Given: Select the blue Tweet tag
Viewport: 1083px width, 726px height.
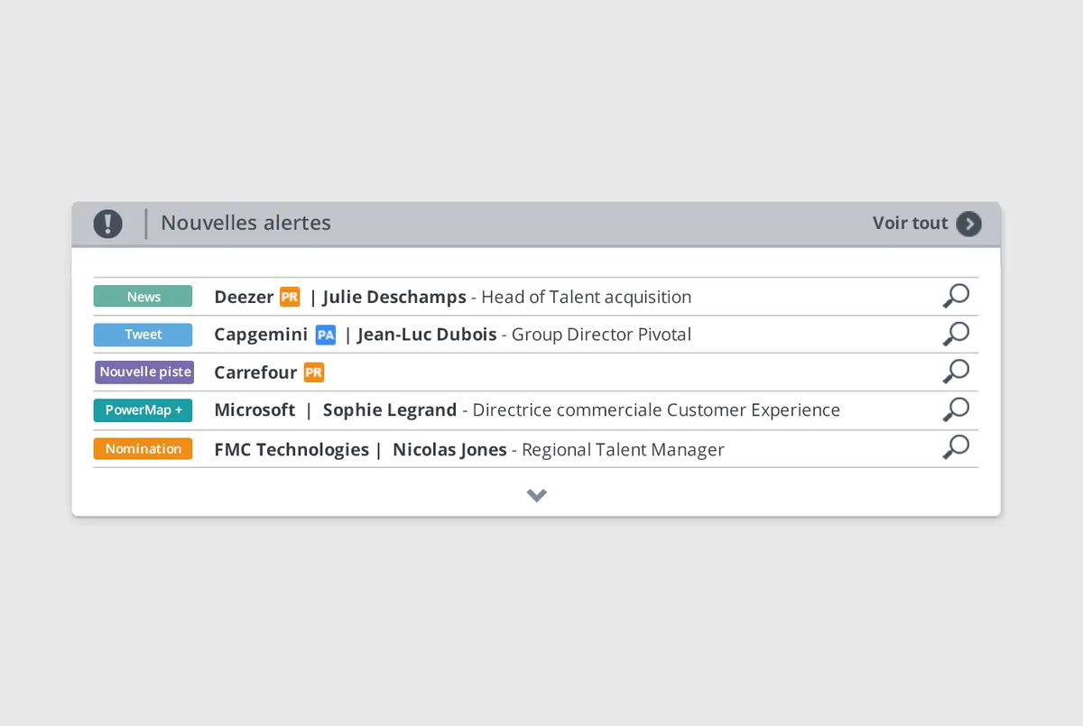Looking at the screenshot, I should pyautogui.click(x=143, y=335).
